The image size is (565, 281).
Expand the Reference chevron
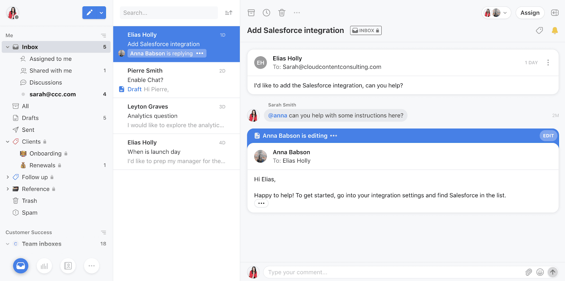click(x=8, y=189)
